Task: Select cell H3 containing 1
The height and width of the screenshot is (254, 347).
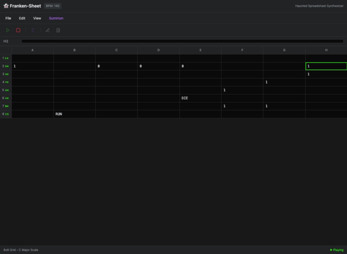Action: 326,74
